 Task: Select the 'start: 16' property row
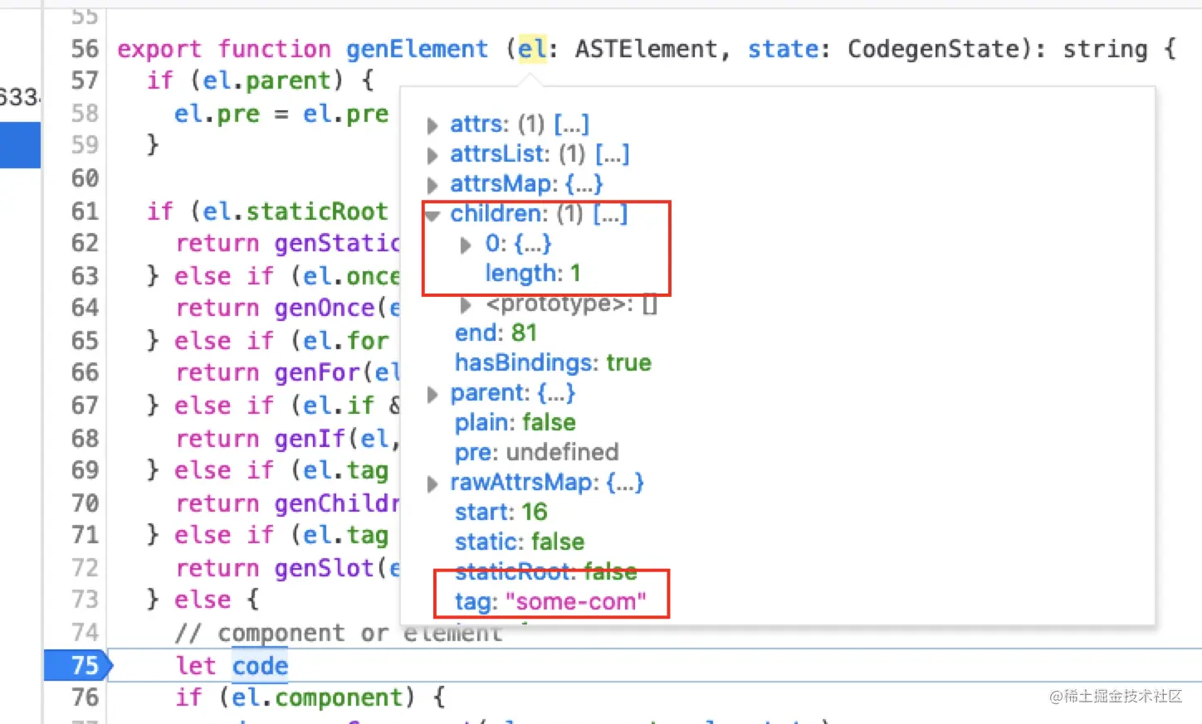[501, 512]
